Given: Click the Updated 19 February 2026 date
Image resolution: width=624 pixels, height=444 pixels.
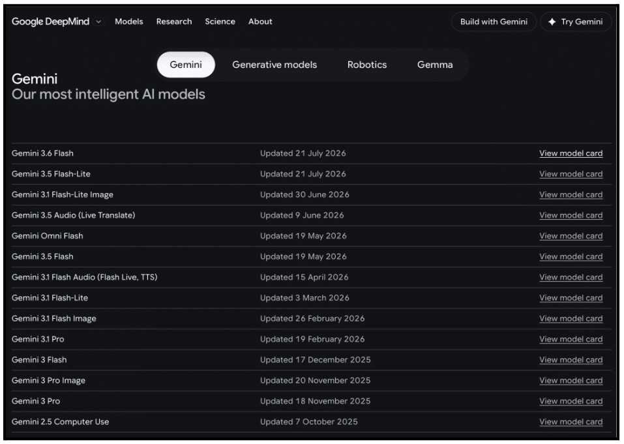Looking at the screenshot, I should 312,340.
